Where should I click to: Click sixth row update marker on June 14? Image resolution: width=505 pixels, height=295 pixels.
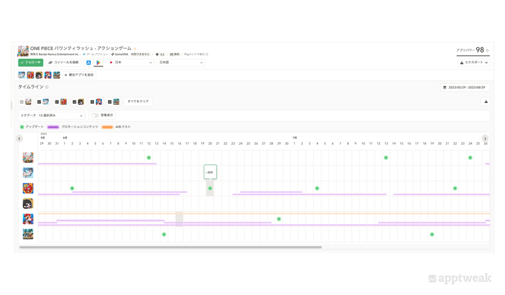(x=164, y=234)
